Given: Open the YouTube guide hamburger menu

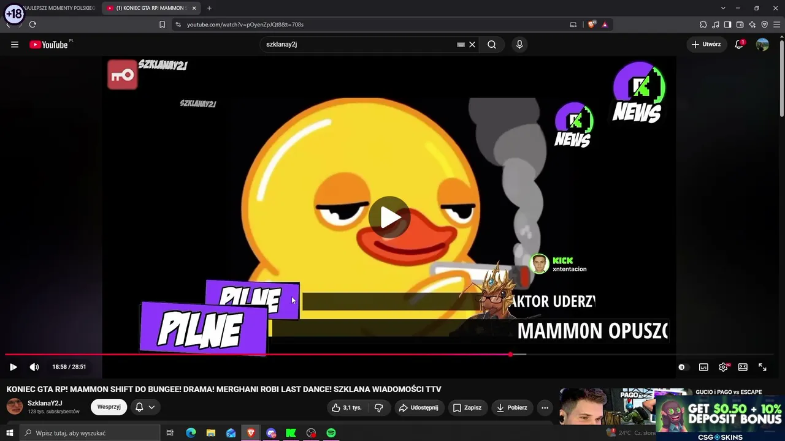Looking at the screenshot, I should tap(15, 45).
